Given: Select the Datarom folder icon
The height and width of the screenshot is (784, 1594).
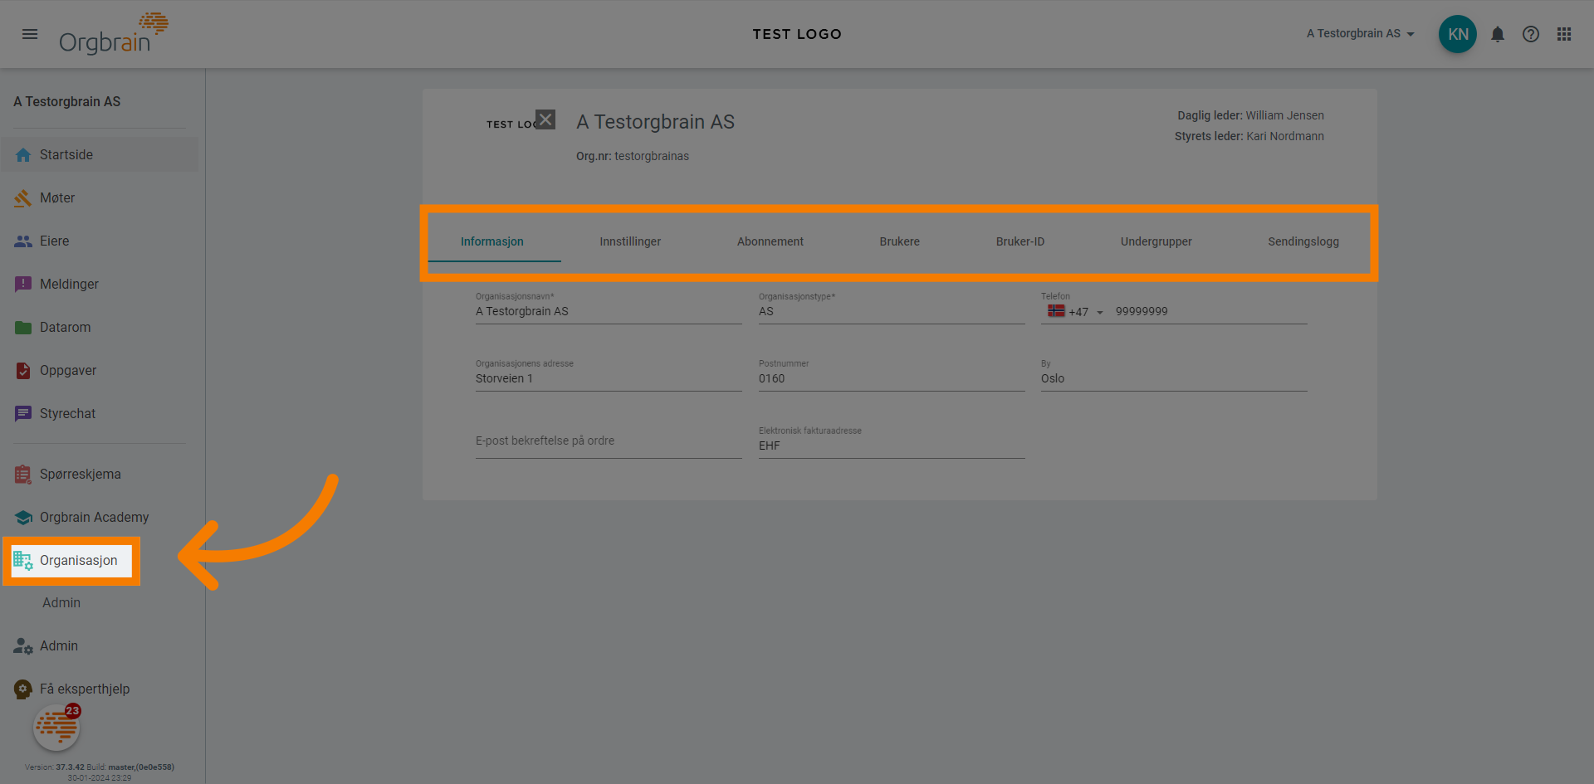Looking at the screenshot, I should 23,327.
